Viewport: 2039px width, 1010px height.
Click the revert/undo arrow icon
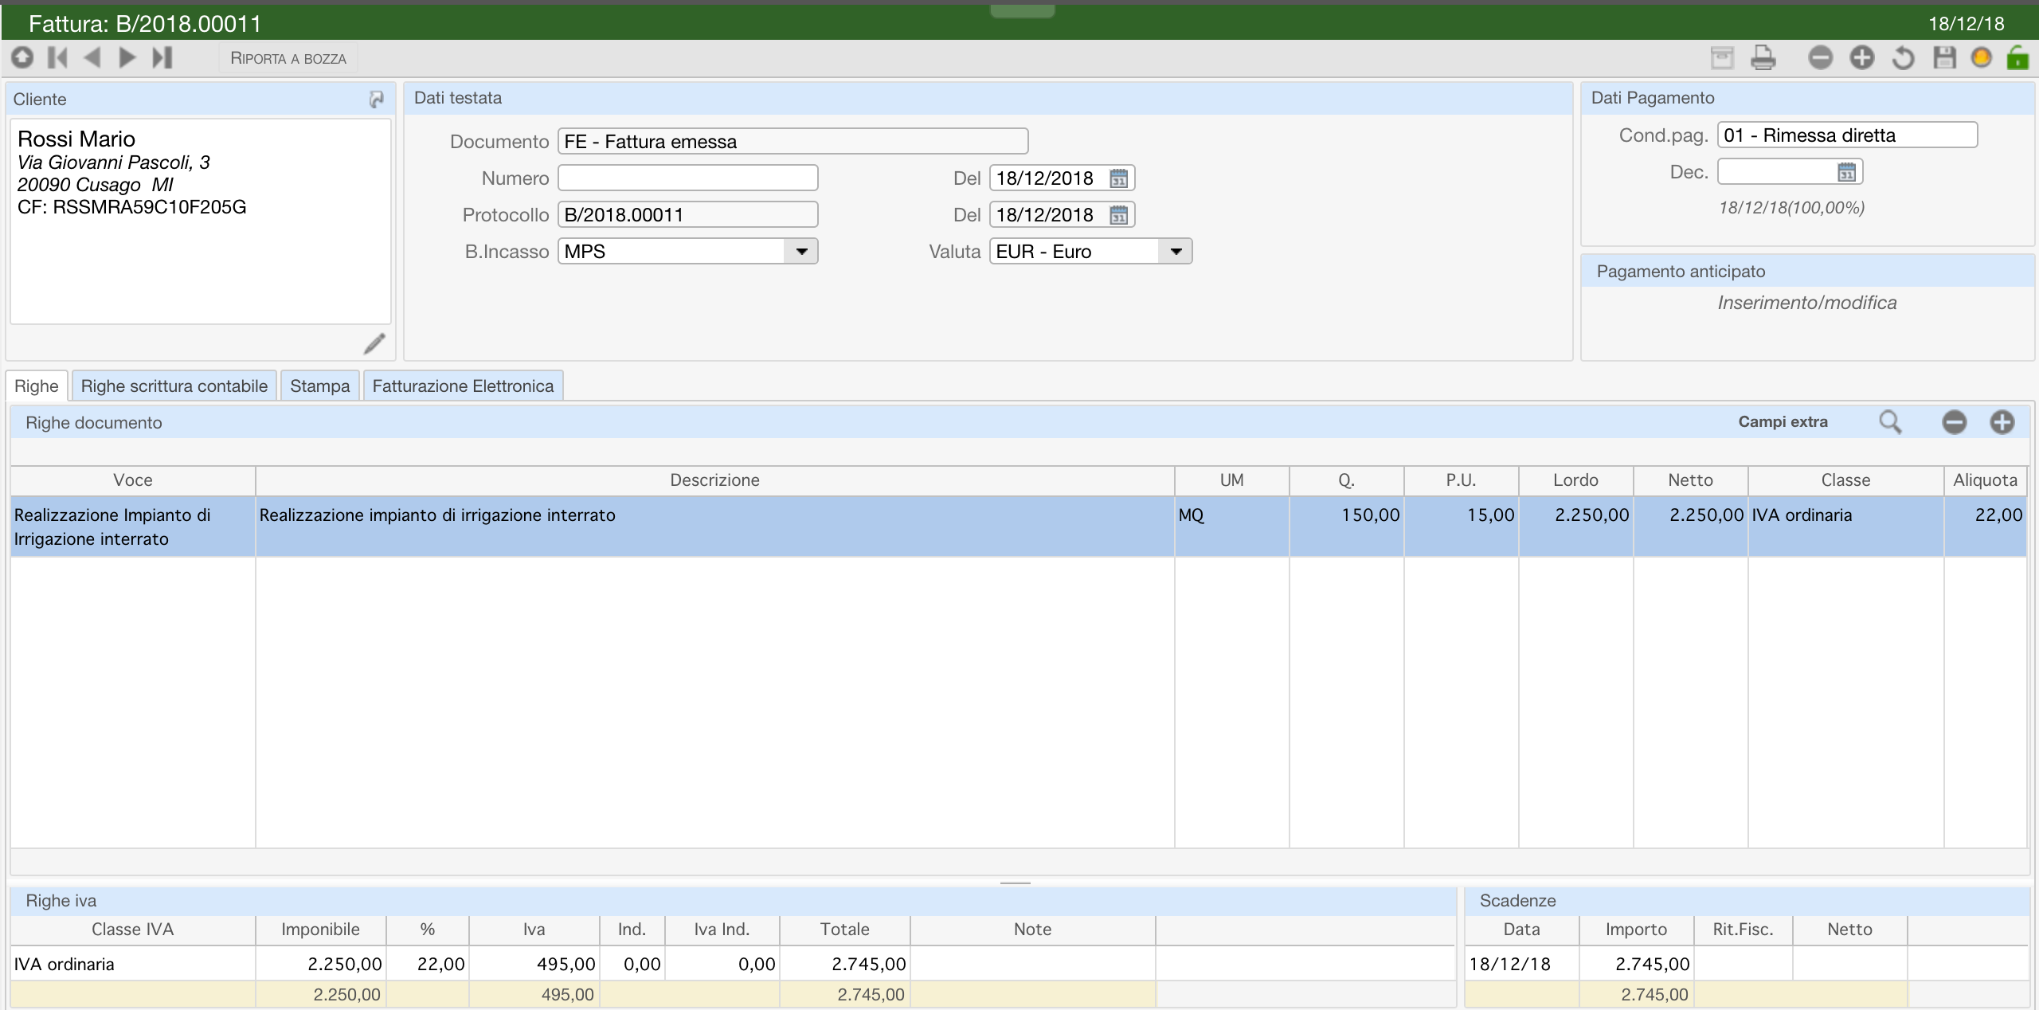click(x=1904, y=58)
